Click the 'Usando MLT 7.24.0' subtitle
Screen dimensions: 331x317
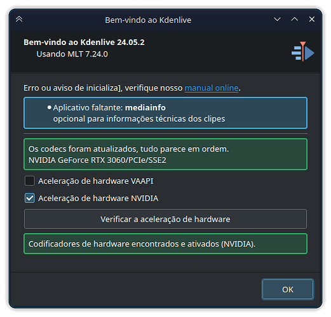pos(72,54)
